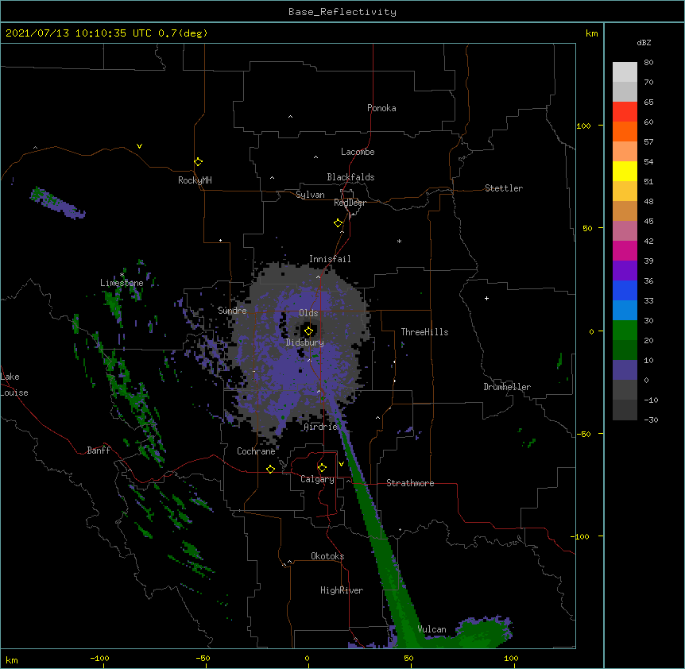Screen dimensions: 685x669
Task: Select the RedDeer label
Action: tap(350, 203)
